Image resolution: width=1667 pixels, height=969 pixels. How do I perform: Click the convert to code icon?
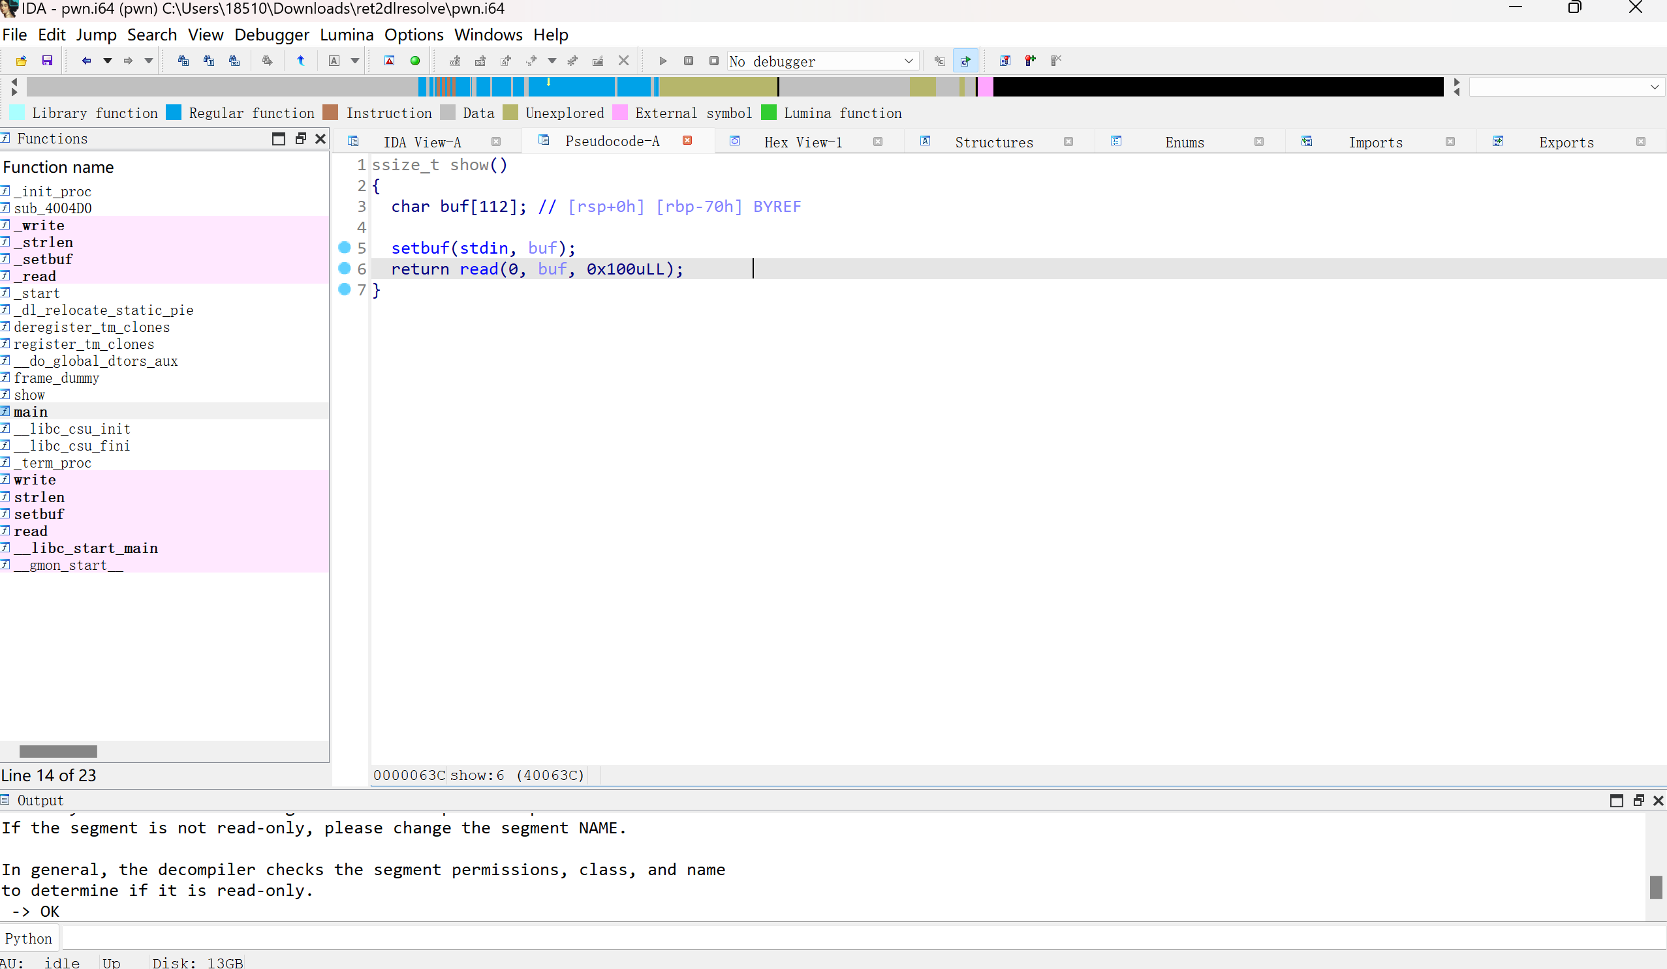pyautogui.click(x=455, y=61)
